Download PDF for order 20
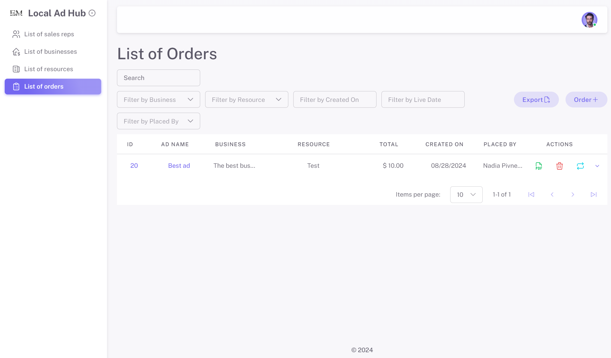 pyautogui.click(x=539, y=166)
